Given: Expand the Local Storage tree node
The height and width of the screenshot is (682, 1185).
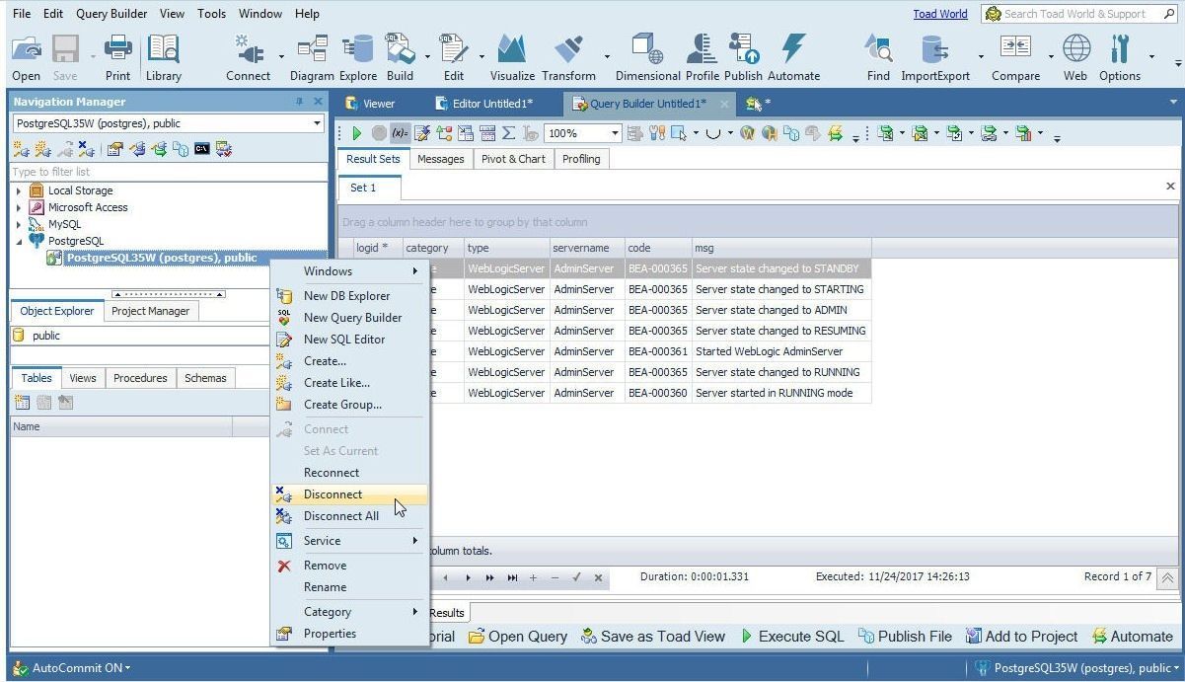Looking at the screenshot, I should [x=19, y=190].
